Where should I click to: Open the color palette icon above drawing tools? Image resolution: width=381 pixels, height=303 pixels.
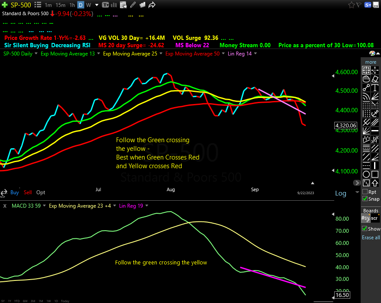tap(372, 53)
